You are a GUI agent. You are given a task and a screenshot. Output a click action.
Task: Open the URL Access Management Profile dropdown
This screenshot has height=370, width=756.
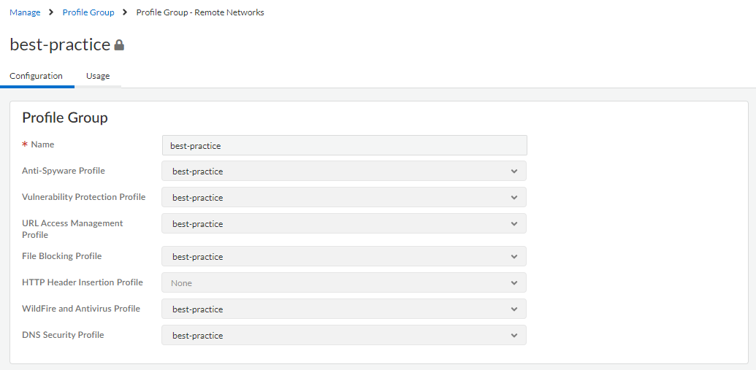click(x=344, y=224)
